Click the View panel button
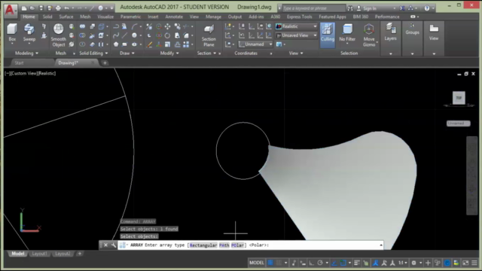Viewport: 482px width, 271px height. (434, 32)
